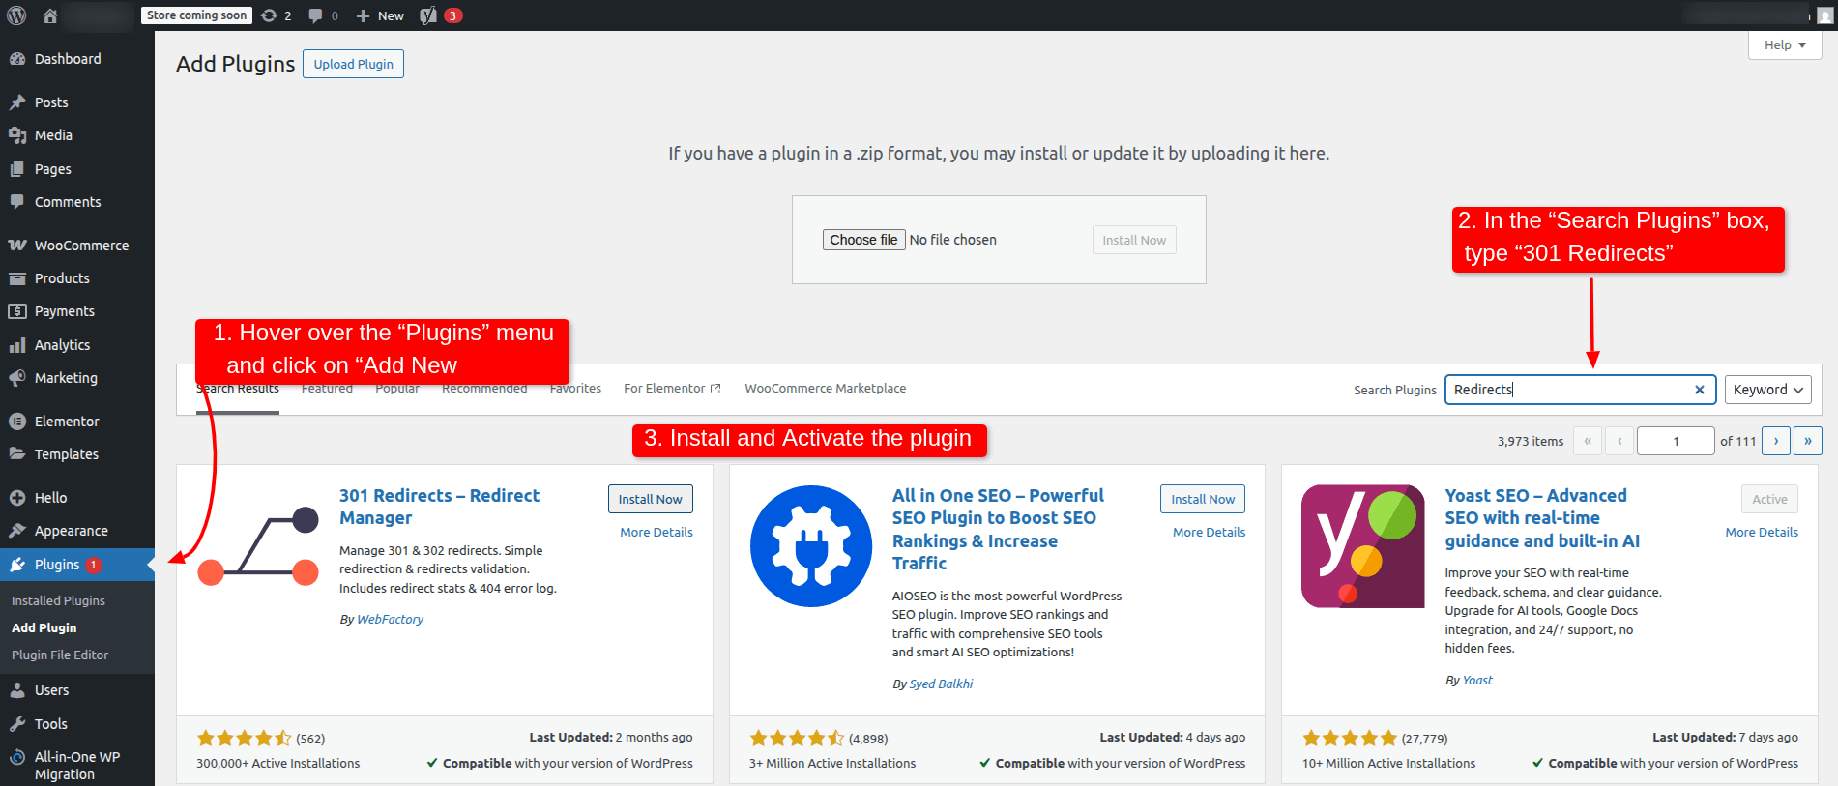
Task: Click the Yoast SEO logo thumbnail
Action: tap(1363, 546)
